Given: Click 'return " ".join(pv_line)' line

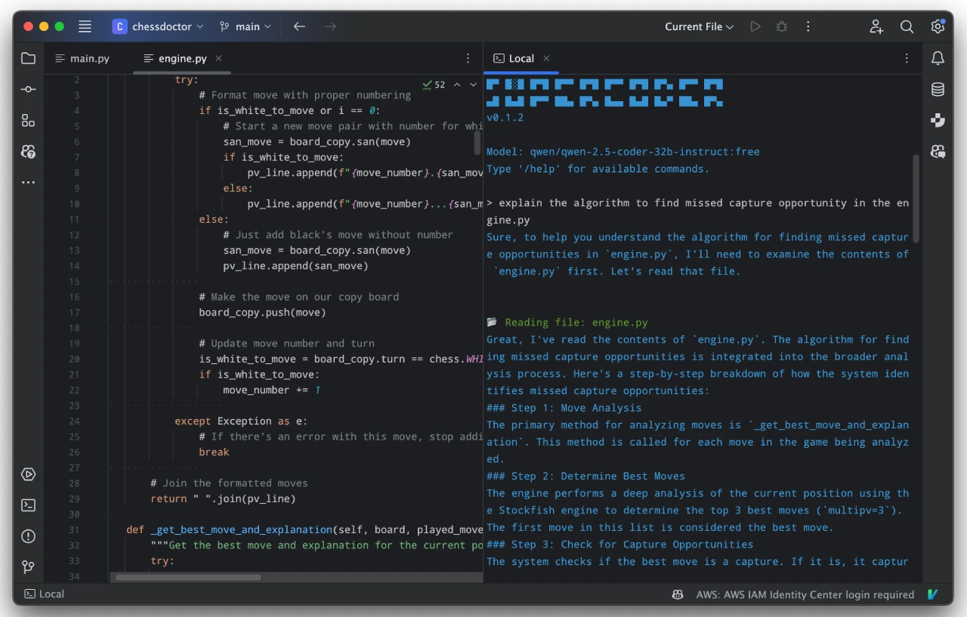Looking at the screenshot, I should (223, 498).
